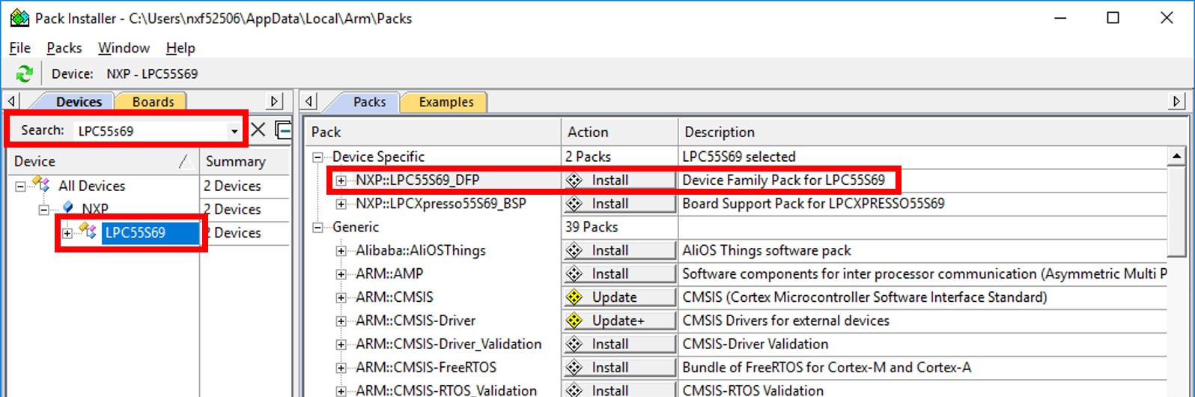The height and width of the screenshot is (397, 1195).
Task: Click the scroll up arrow in pack list
Action: click(x=1176, y=157)
